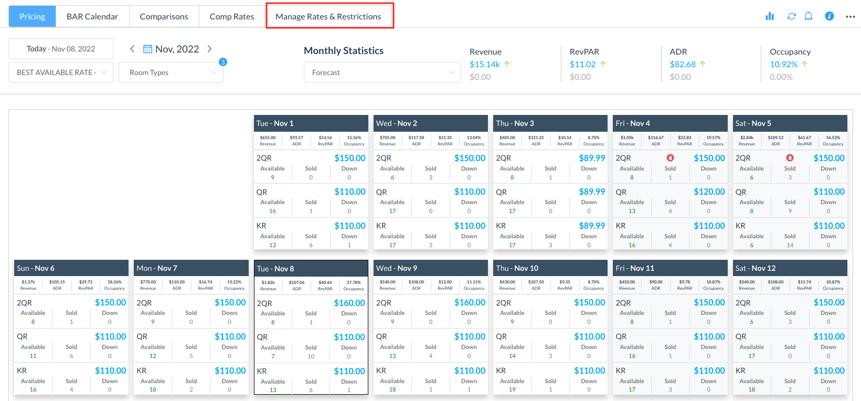The height and width of the screenshot is (401, 861).
Task: Click the calendar icon beside Nov, 2022
Action: coord(148,49)
